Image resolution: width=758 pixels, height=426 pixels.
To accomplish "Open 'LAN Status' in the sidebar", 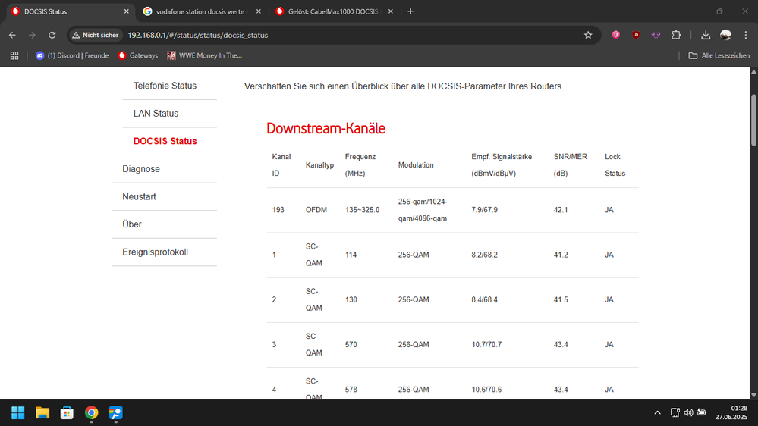I will click(156, 114).
